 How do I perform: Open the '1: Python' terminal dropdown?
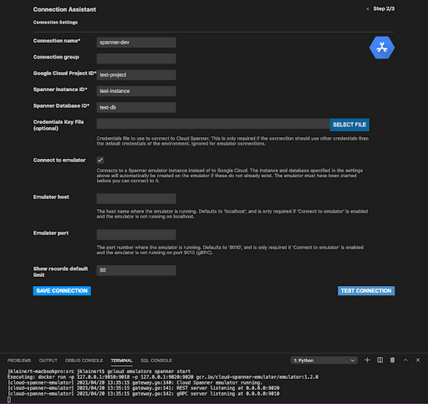[324, 360]
